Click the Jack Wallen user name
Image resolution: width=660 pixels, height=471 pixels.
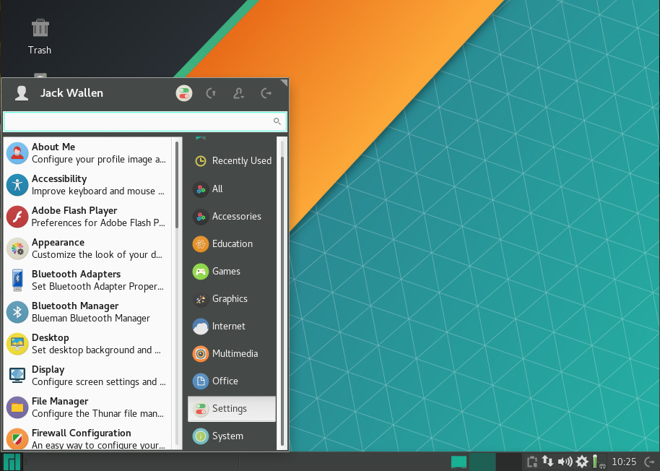tap(71, 93)
